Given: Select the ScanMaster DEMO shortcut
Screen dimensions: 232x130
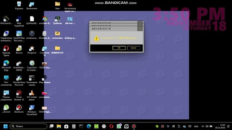Looking at the screenshot, I should tap(19, 66).
